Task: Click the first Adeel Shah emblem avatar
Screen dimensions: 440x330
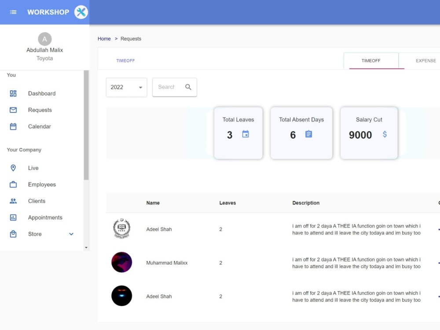Action: pos(121,228)
